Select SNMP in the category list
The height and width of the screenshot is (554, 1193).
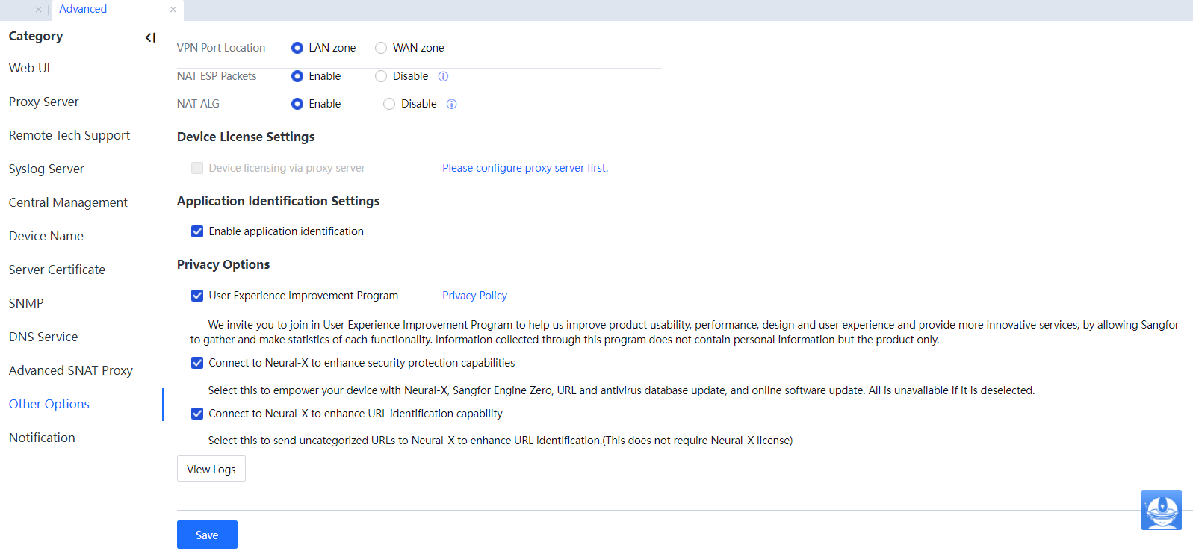[x=26, y=303]
